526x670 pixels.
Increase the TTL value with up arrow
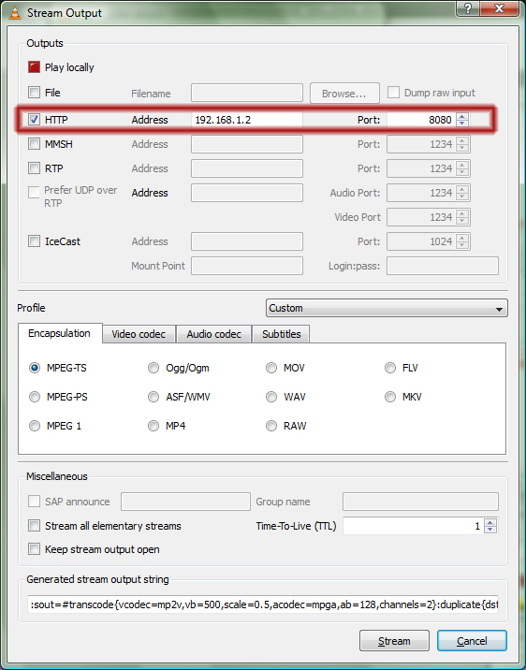(x=490, y=522)
